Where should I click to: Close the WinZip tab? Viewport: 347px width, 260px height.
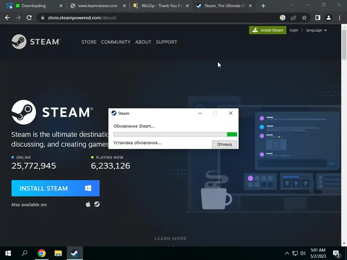point(187,6)
